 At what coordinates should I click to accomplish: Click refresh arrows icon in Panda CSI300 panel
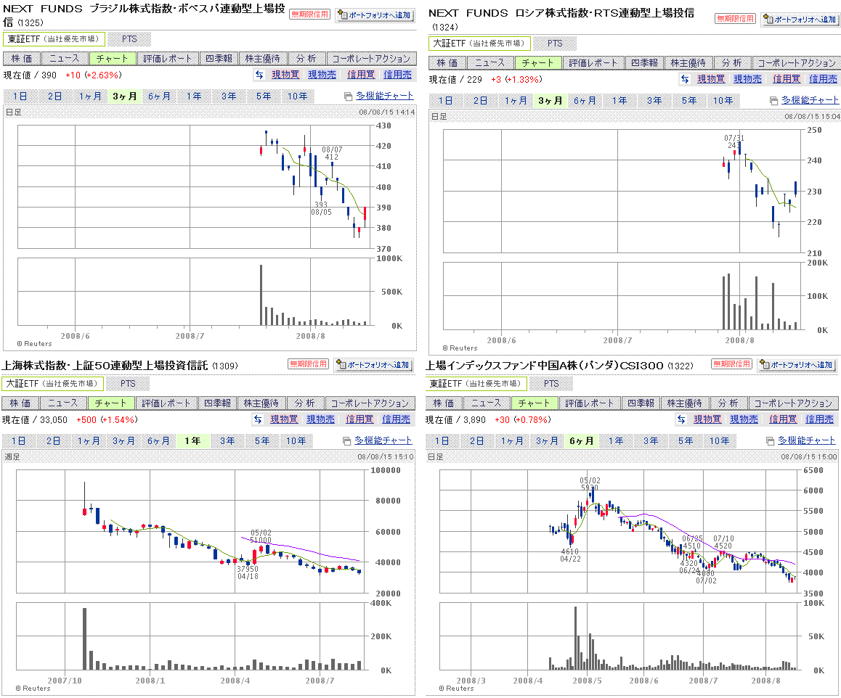point(681,419)
